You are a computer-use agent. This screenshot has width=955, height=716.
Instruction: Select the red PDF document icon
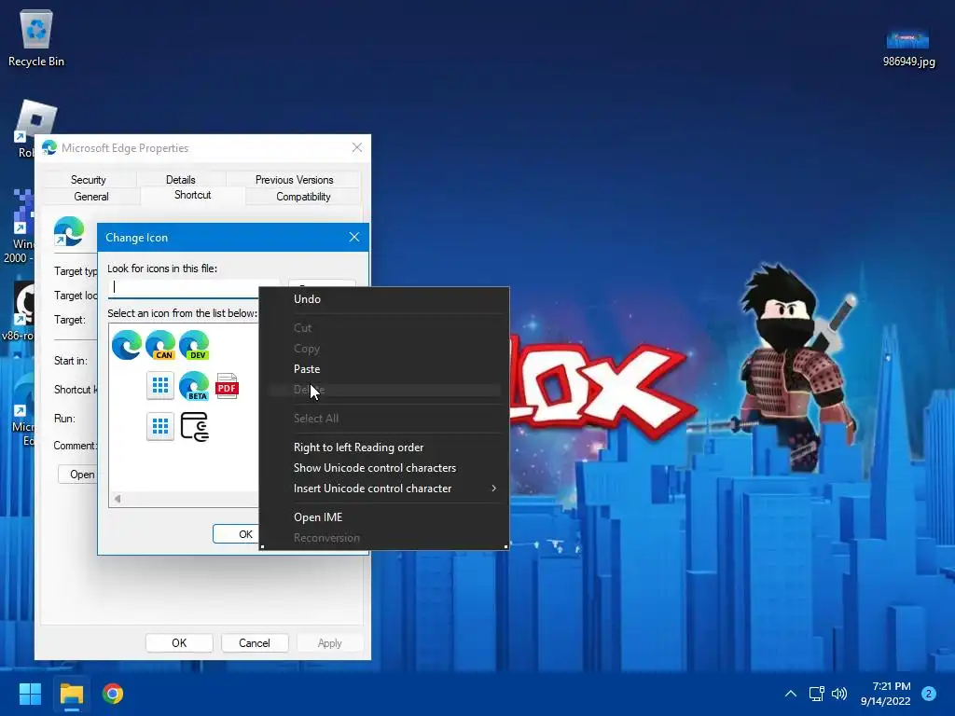pos(228,386)
